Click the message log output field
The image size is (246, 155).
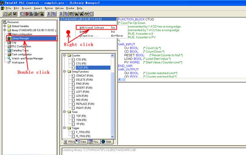pos(154,151)
